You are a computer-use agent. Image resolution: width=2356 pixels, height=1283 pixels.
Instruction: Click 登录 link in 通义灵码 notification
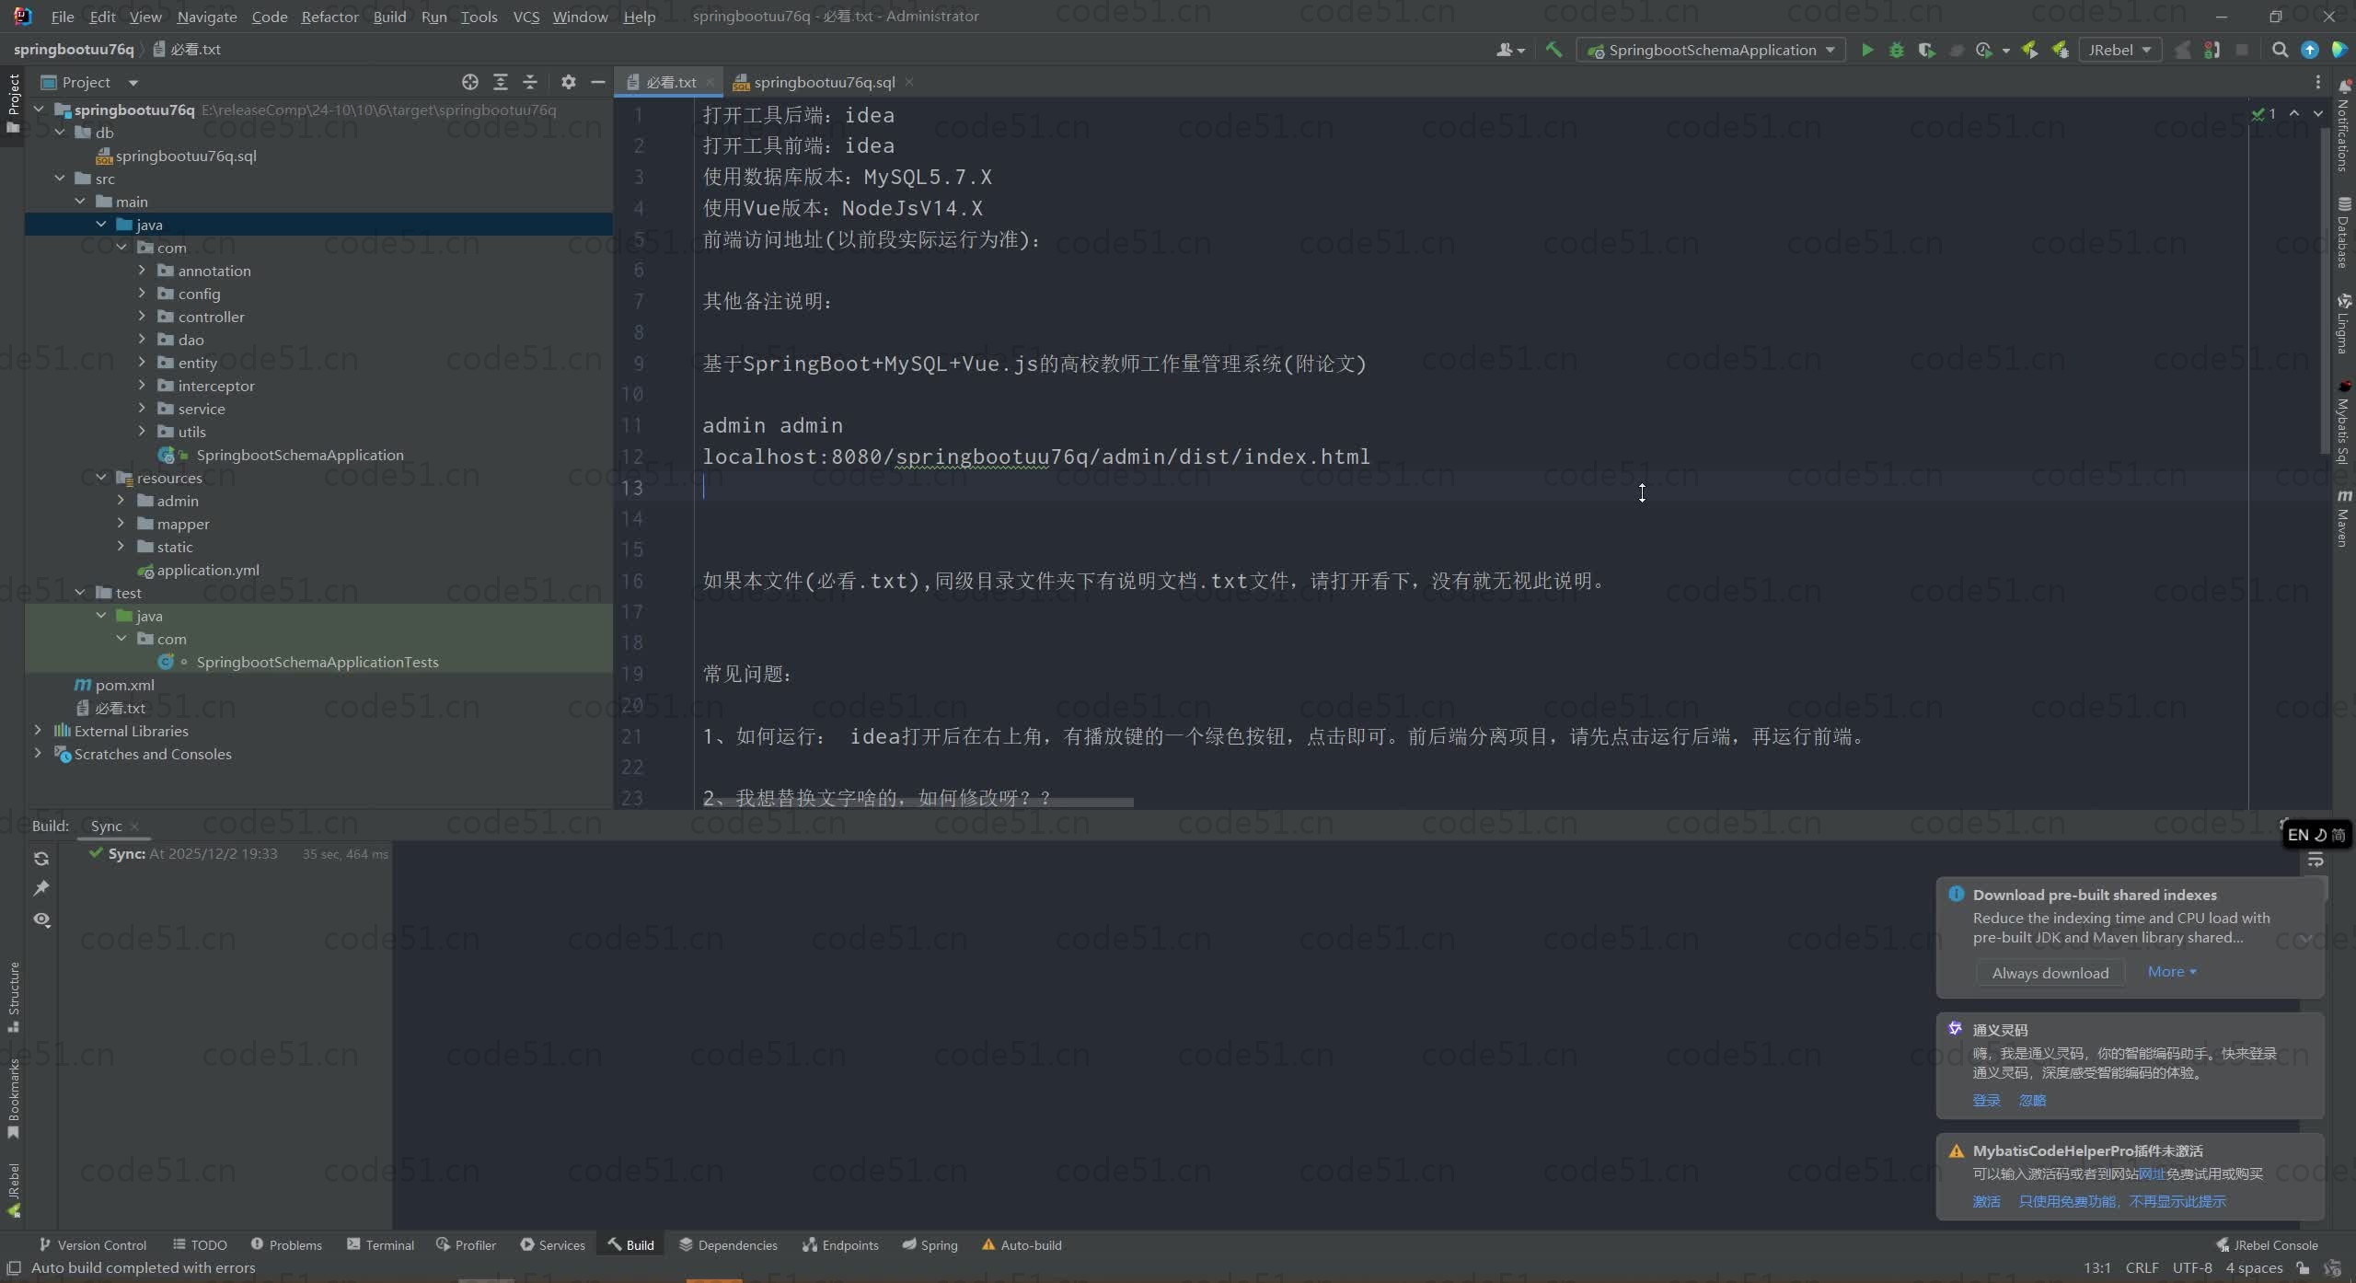pyautogui.click(x=1986, y=1100)
